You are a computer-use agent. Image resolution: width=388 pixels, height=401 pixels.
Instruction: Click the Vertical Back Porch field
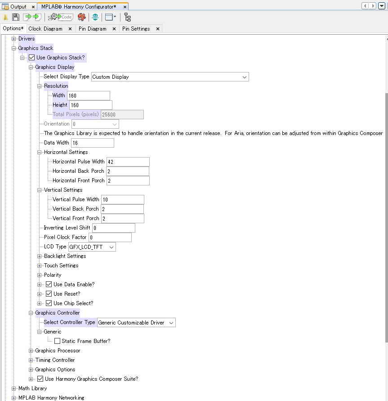pyautogui.click(x=122, y=209)
